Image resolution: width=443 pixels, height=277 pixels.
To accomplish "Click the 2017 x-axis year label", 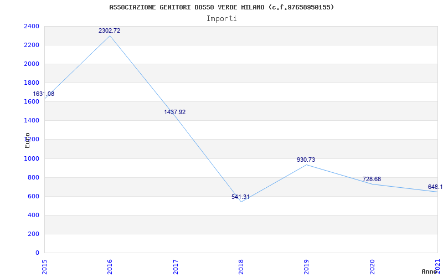I will point(176,267).
